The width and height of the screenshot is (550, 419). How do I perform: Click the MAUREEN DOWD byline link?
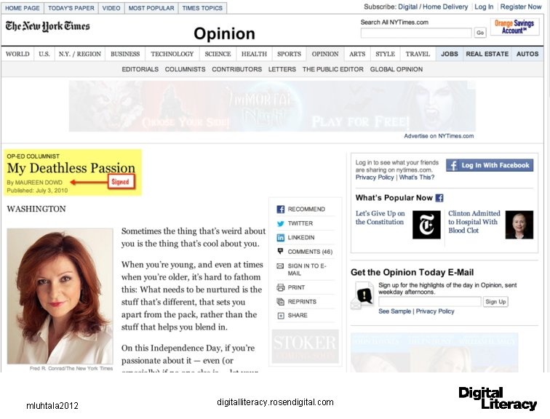point(39,183)
